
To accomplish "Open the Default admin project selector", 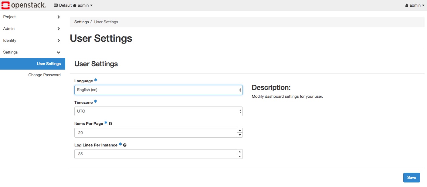I will point(73,5).
